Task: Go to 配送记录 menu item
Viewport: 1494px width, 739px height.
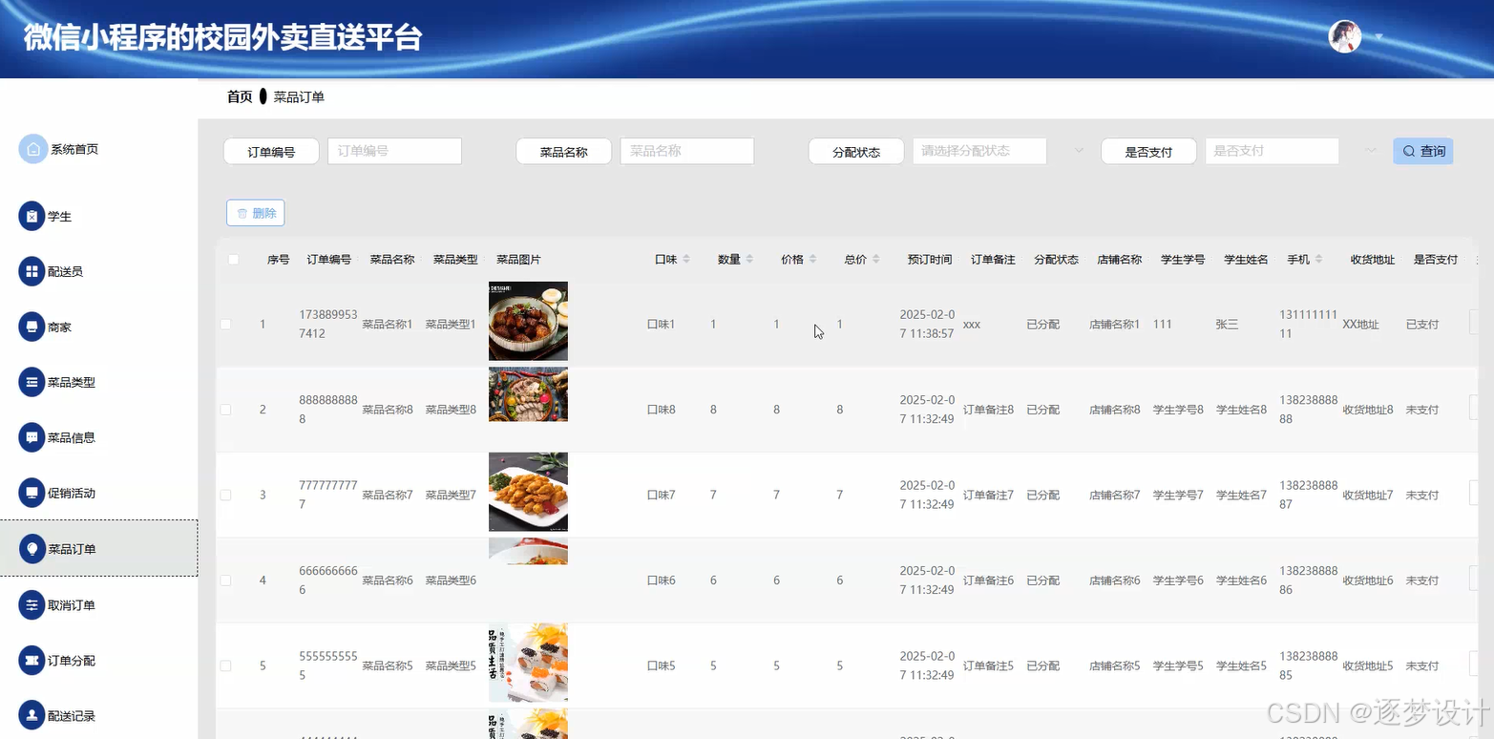Action: (x=72, y=716)
